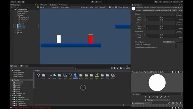193x109 pixels.
Task: Click the Step frame button
Action: (100, 2)
